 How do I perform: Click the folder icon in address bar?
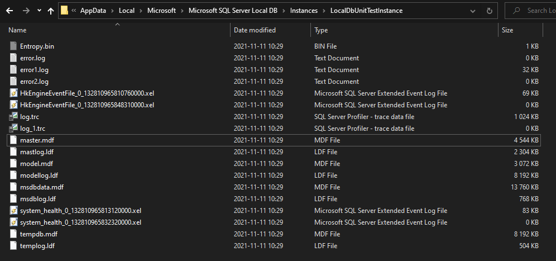[x=64, y=11]
